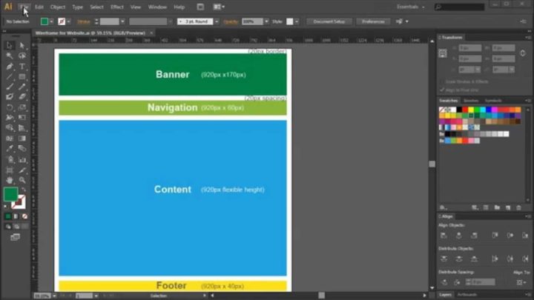The width and height of the screenshot is (534, 300).
Task: Select the Type tool
Action: tap(22, 67)
